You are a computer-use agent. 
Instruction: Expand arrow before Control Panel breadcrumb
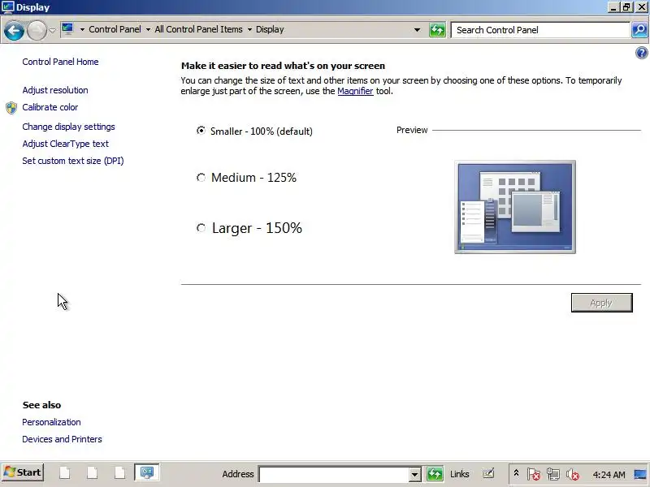(82, 30)
